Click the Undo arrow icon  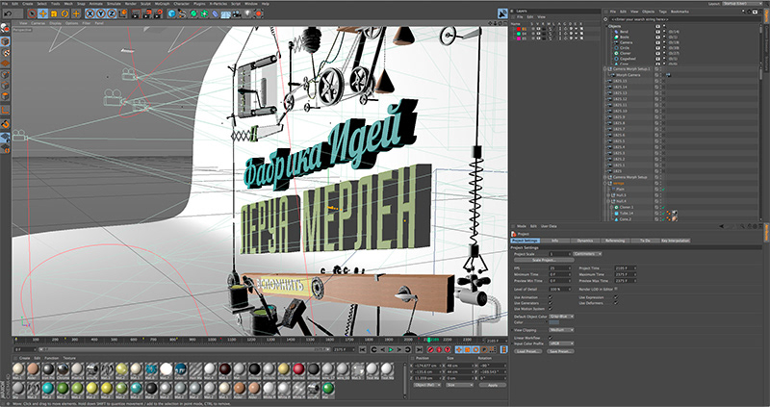pos(8,13)
